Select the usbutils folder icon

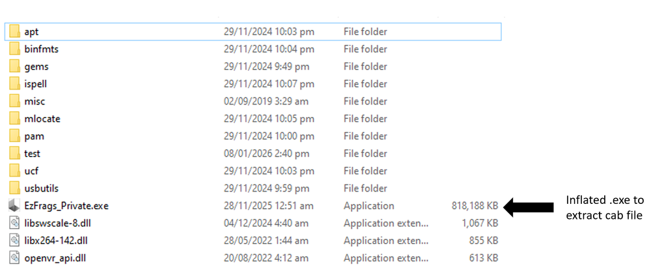(14, 188)
